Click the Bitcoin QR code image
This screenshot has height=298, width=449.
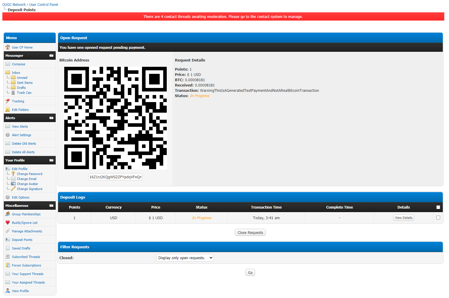[115, 118]
